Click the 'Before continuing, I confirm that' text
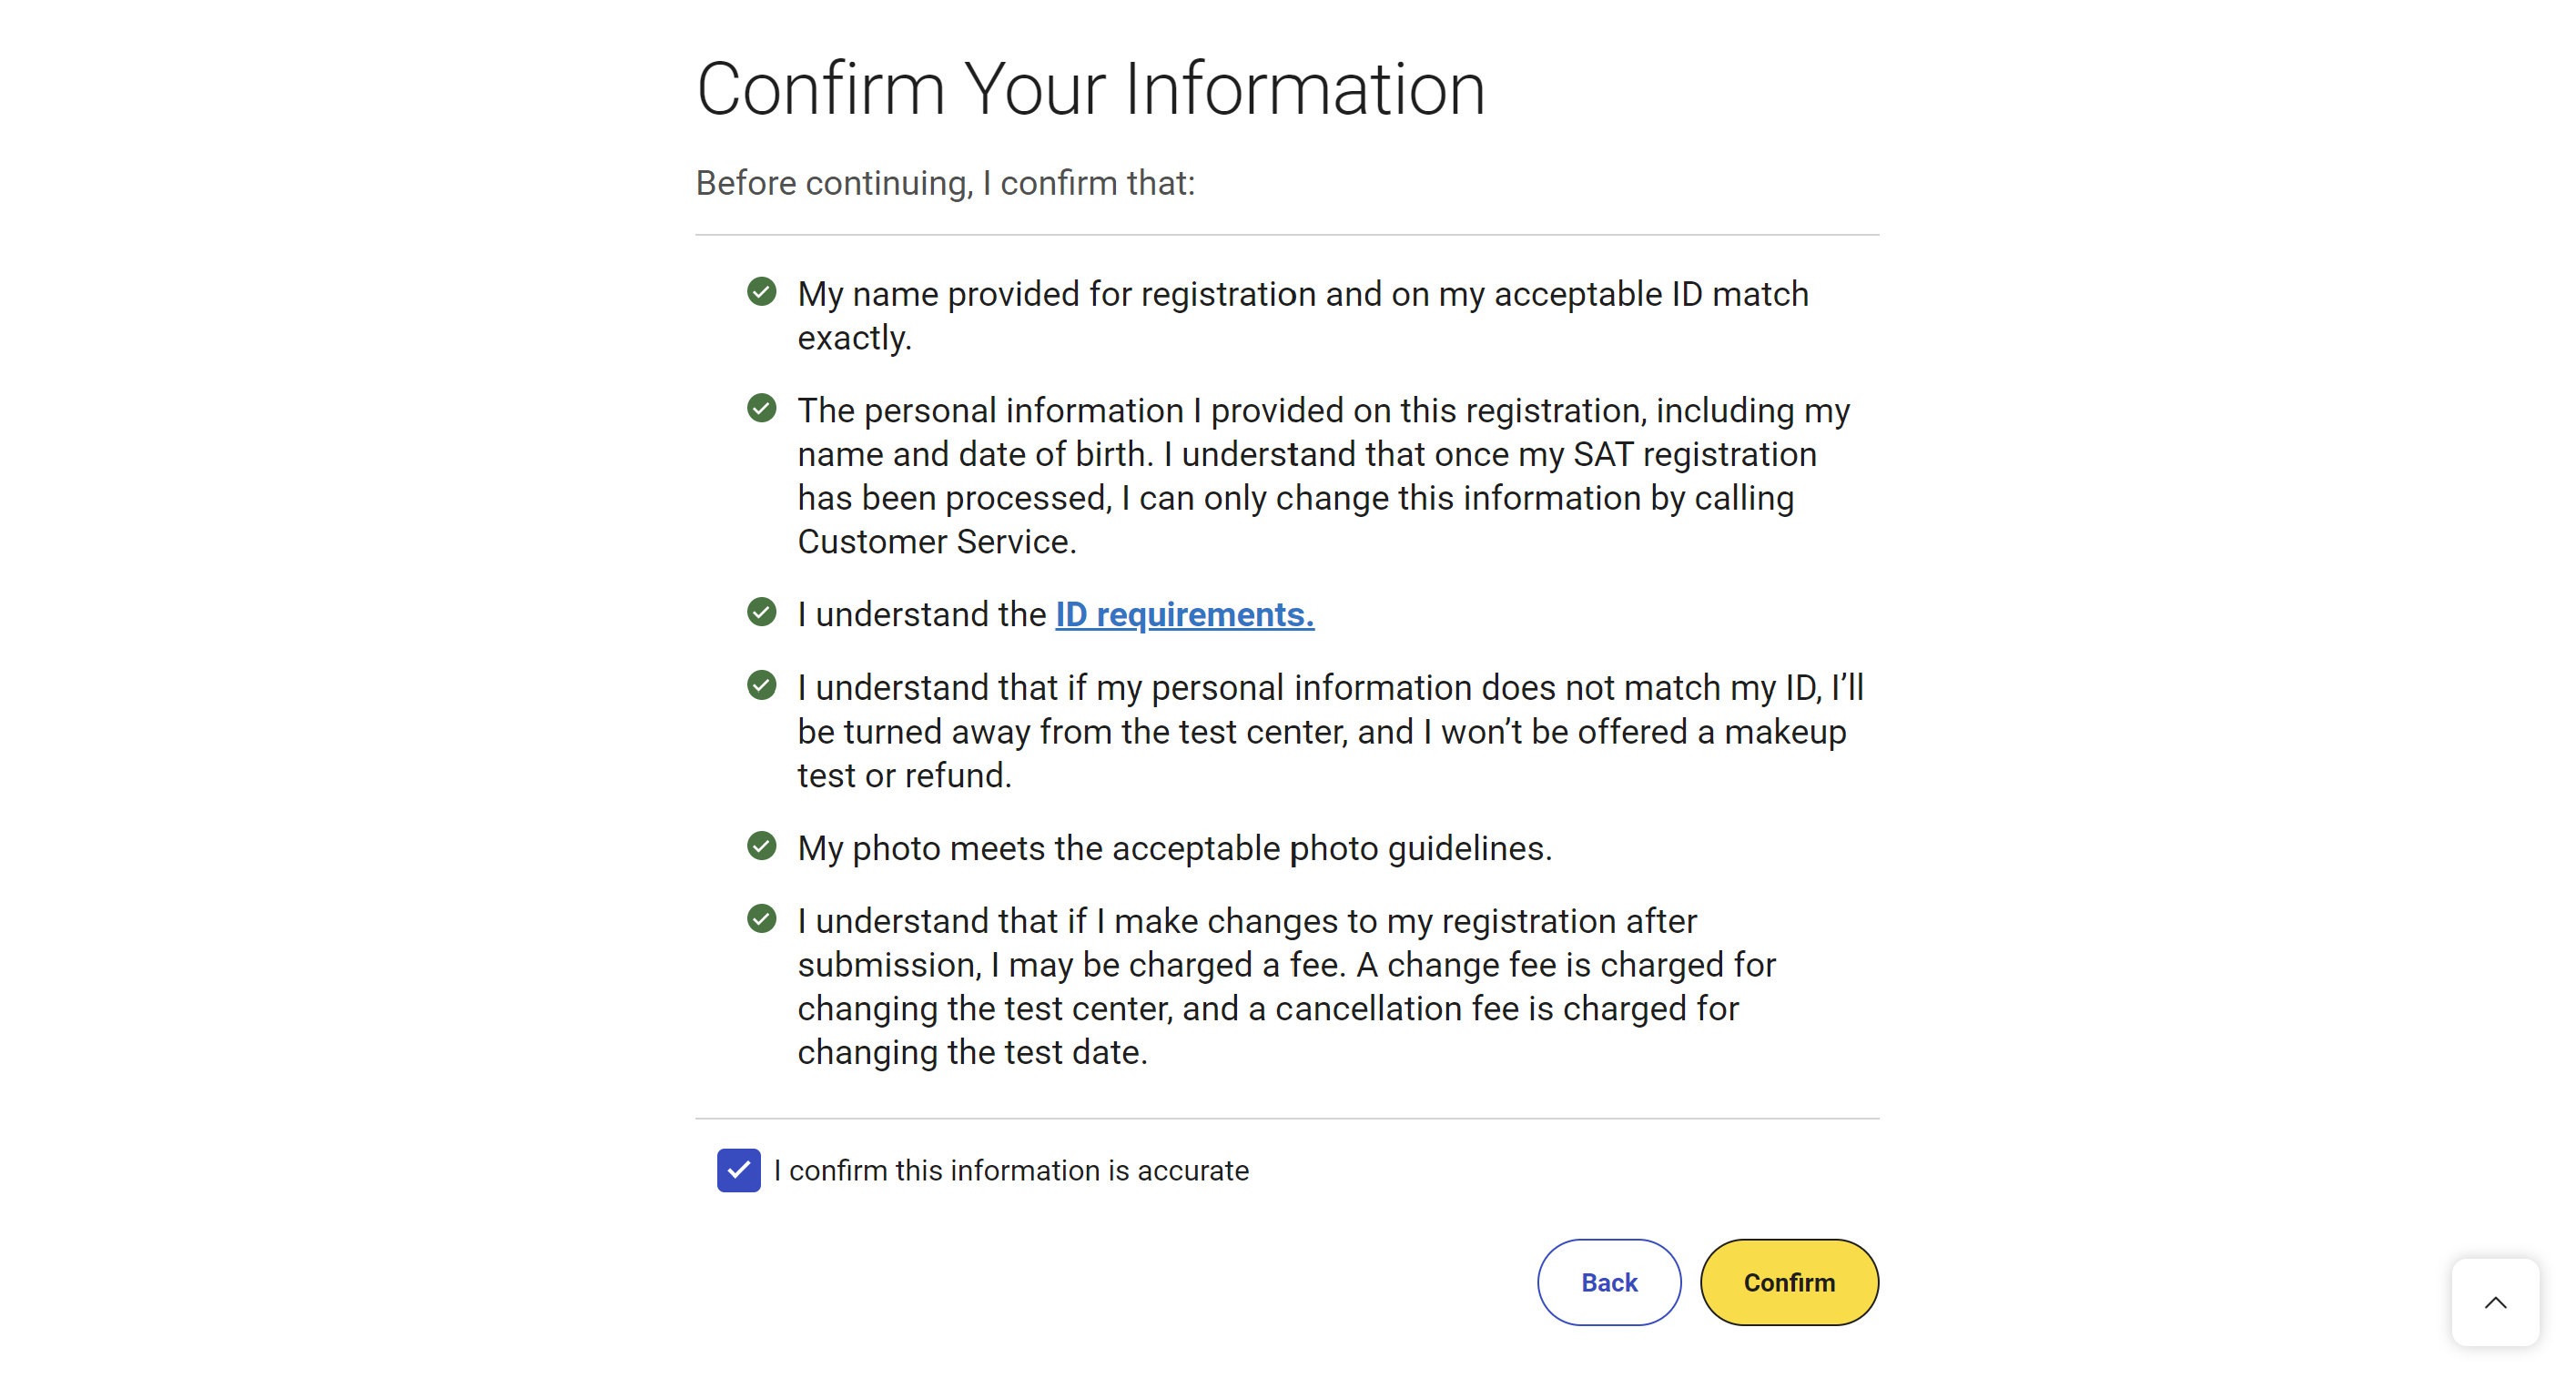 [x=945, y=183]
